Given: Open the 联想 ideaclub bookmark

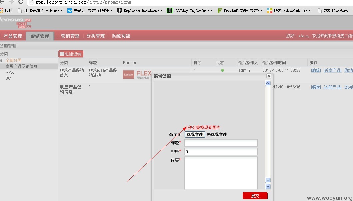Looking at the screenshot, I should click(288, 11).
